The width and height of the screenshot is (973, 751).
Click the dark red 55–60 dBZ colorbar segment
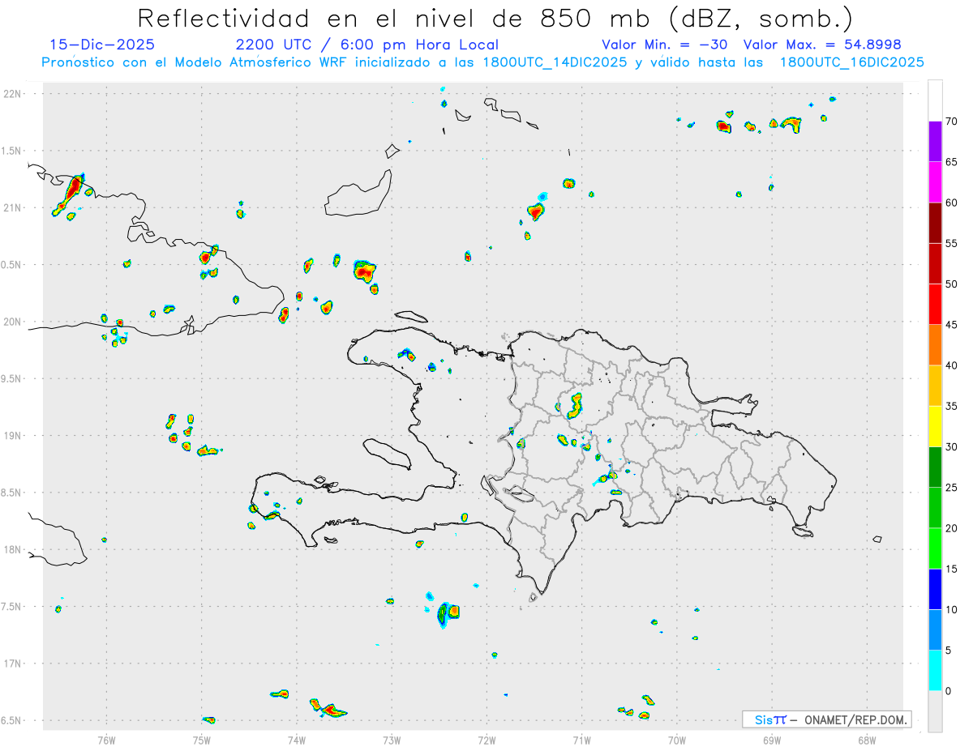(935, 223)
